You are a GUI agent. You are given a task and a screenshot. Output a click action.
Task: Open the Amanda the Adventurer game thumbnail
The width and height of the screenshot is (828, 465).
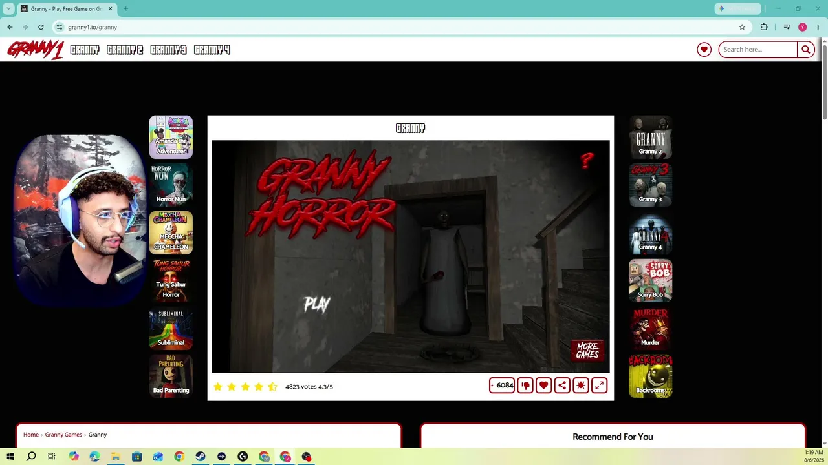[x=171, y=137]
